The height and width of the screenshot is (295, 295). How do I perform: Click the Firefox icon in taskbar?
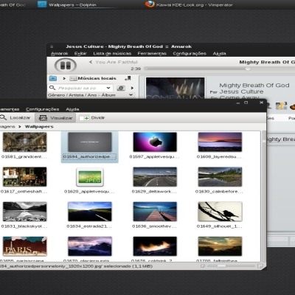150,4
